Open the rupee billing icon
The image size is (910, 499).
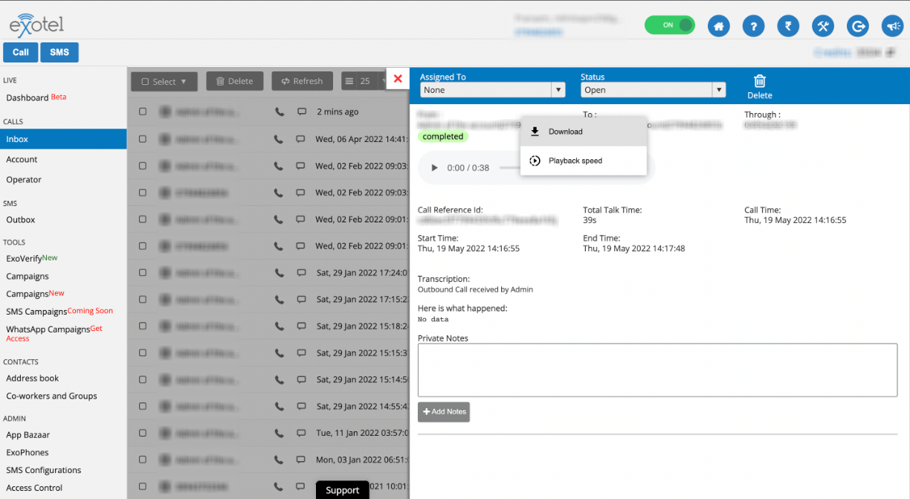pos(788,26)
